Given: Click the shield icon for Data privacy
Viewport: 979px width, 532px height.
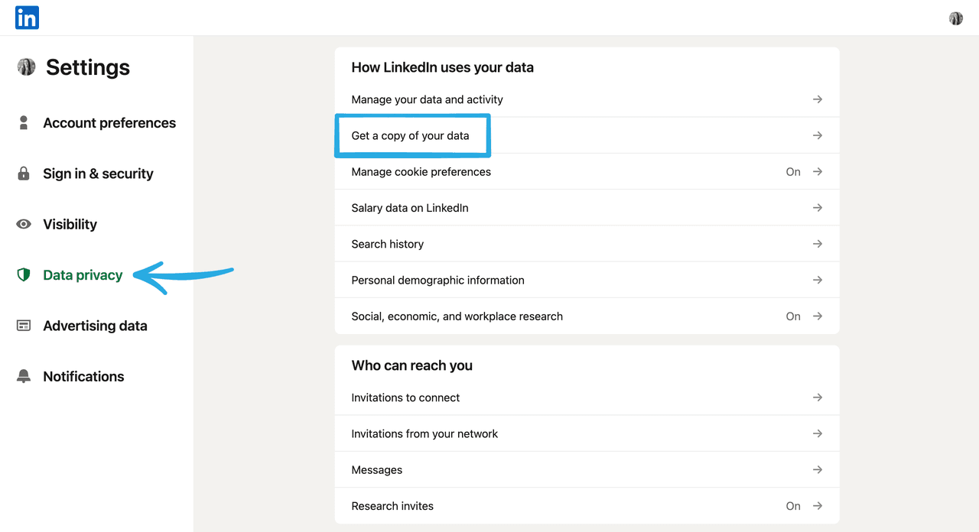Looking at the screenshot, I should (24, 275).
